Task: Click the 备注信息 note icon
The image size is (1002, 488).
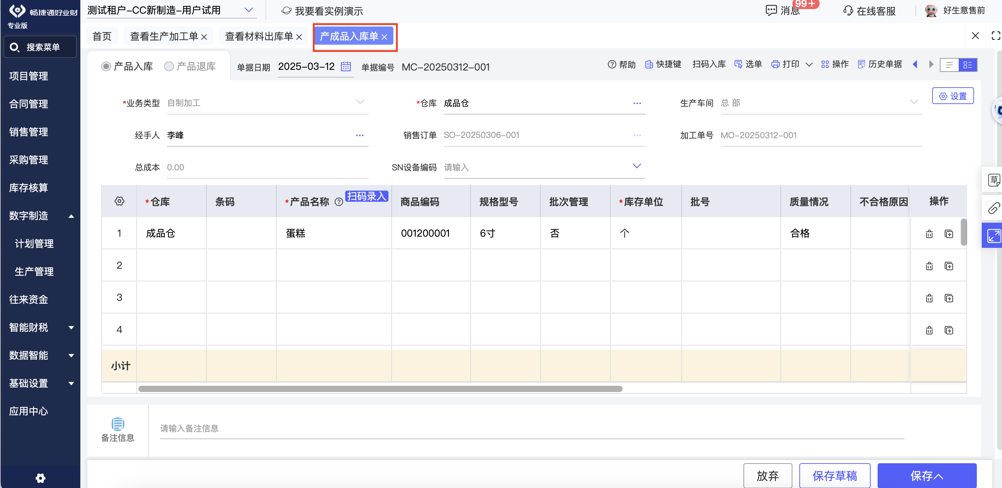Action: click(x=117, y=423)
